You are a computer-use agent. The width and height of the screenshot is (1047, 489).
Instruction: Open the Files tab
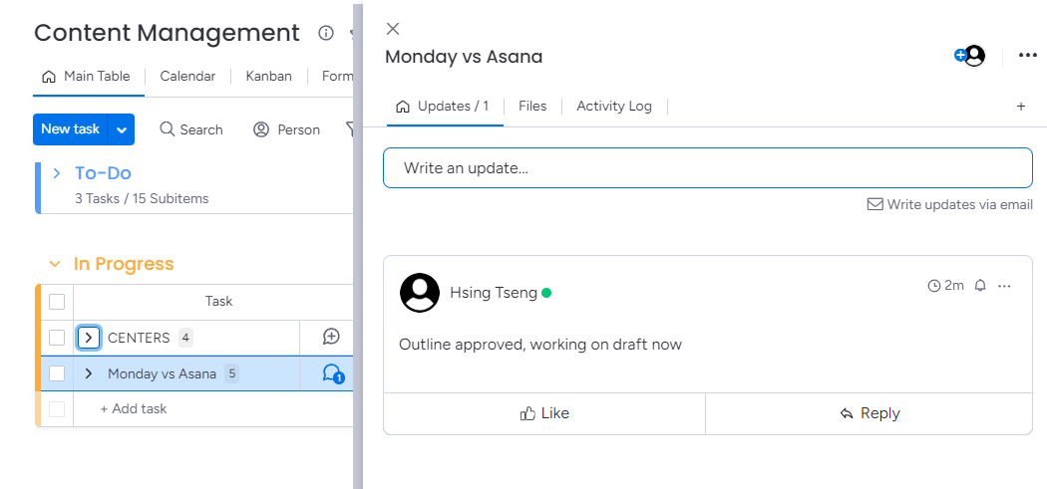point(532,107)
